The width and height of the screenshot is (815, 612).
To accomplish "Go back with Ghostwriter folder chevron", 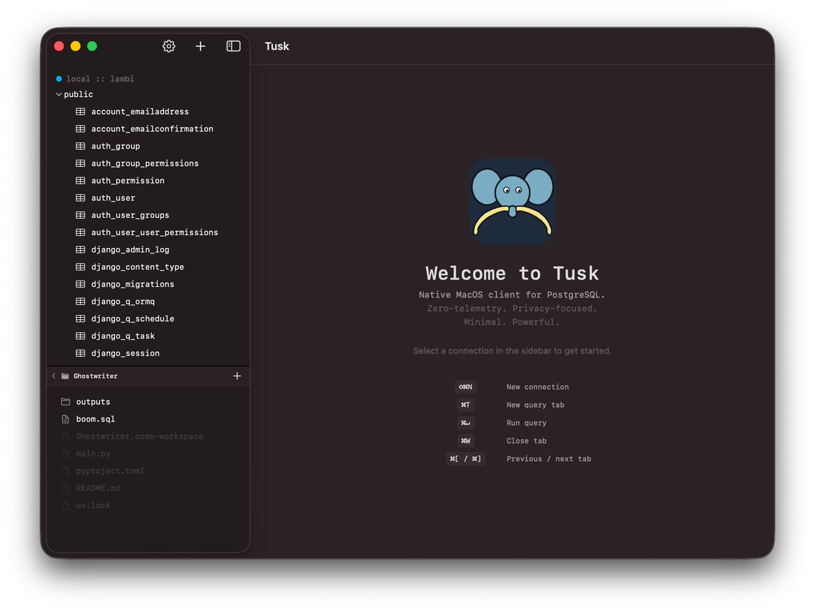I will [x=54, y=376].
